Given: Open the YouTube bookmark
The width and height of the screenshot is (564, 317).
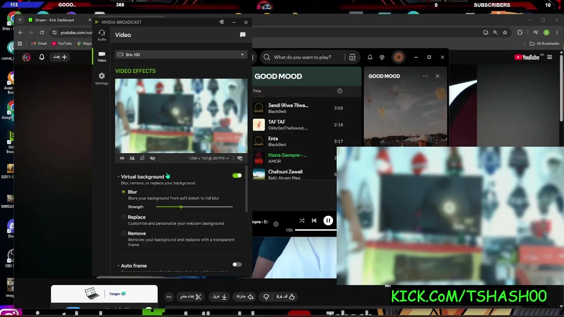Looking at the screenshot, I should 62,44.
